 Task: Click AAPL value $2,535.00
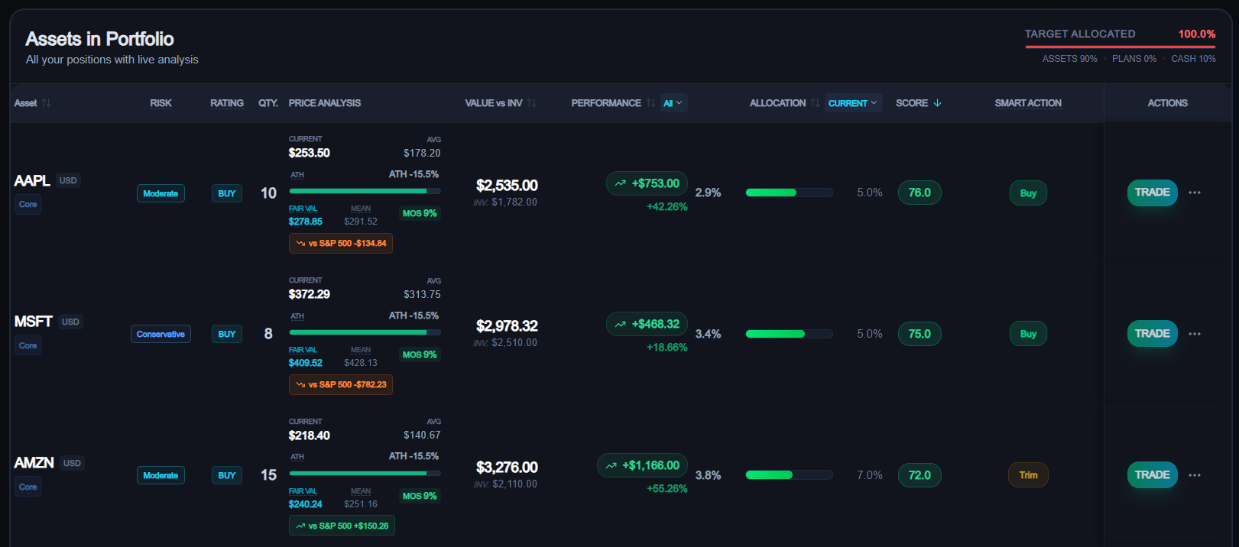(x=507, y=186)
